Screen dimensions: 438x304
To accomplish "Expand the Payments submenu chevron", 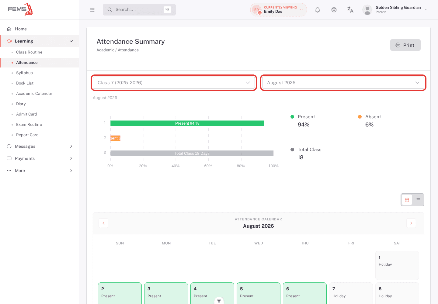I will point(71,158).
